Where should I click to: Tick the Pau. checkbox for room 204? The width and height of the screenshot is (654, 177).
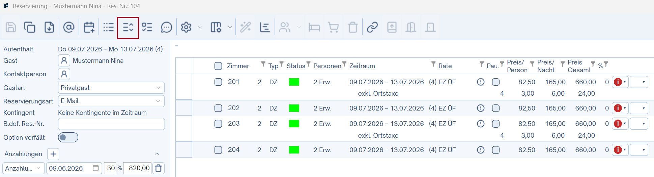[496, 150]
